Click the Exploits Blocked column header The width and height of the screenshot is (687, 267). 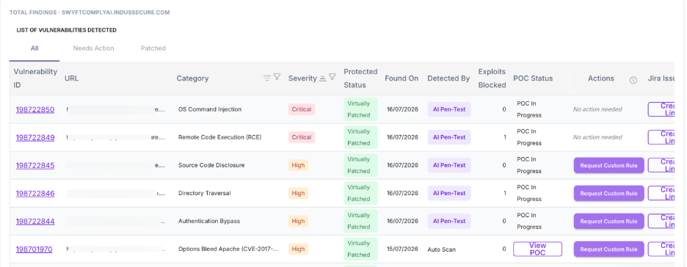coord(492,78)
